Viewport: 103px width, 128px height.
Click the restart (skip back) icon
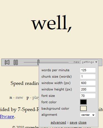tap(7, 62)
